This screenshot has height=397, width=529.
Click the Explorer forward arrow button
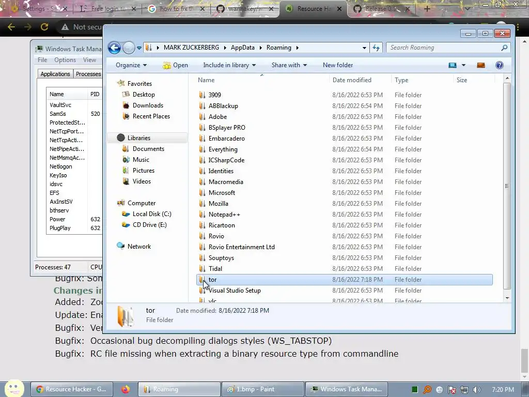[129, 48]
